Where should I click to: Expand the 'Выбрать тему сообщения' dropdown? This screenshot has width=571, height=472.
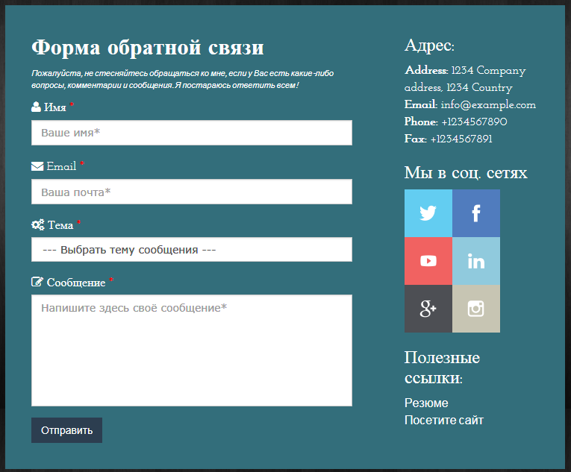[x=191, y=250]
